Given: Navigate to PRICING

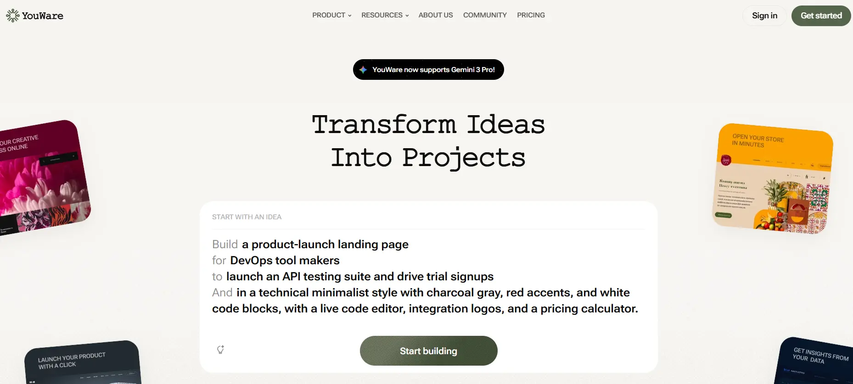Looking at the screenshot, I should pyautogui.click(x=531, y=15).
